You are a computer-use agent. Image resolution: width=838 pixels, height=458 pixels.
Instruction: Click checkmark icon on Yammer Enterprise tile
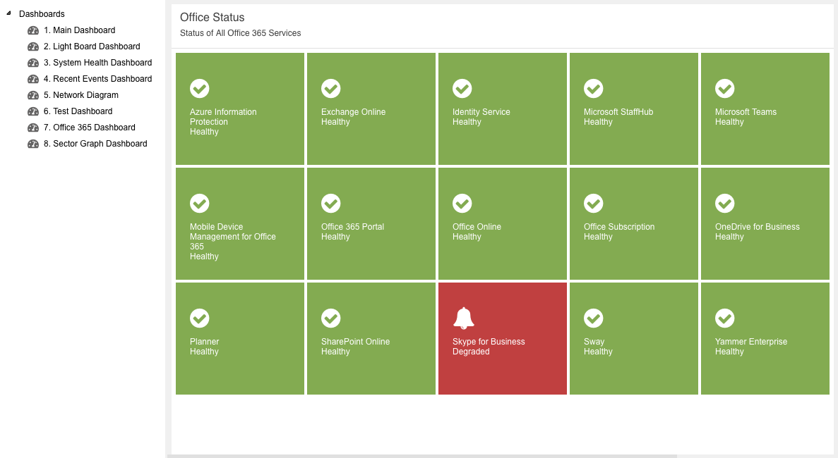[725, 318]
